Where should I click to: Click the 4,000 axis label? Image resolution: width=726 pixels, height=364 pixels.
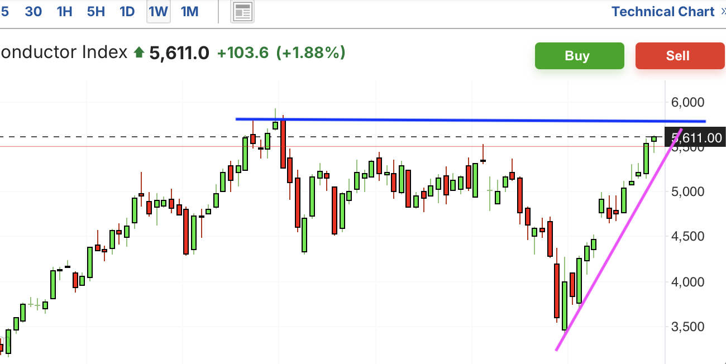pyautogui.click(x=689, y=281)
